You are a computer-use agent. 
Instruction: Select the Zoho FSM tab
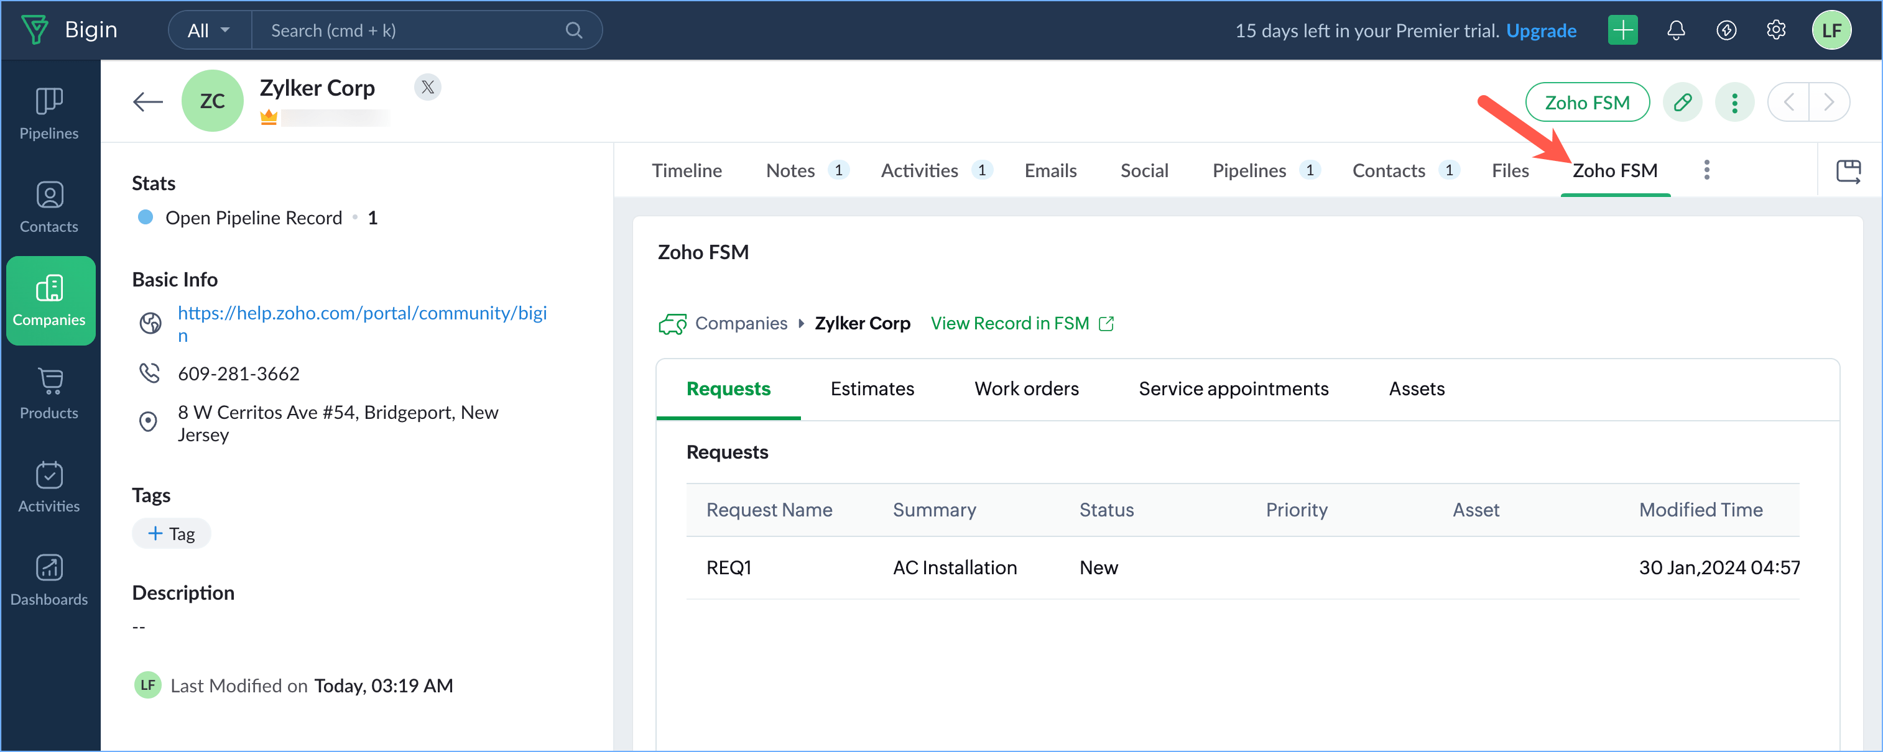[x=1615, y=170]
